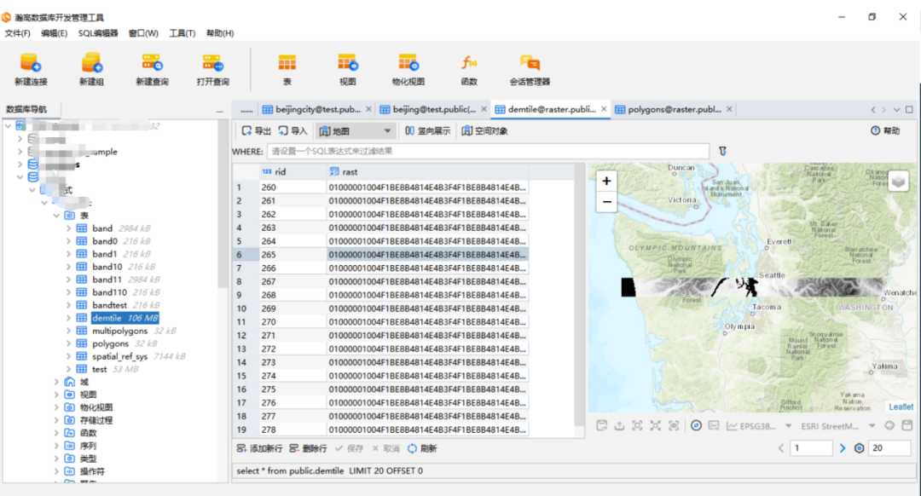This screenshot has width=921, height=496.
Task: Click the image icon in map toolbar
Action: coord(714,425)
